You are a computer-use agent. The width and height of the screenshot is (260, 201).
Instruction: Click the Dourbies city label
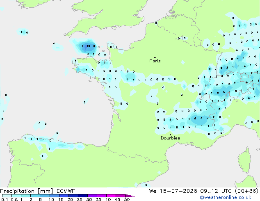[x=170, y=138]
